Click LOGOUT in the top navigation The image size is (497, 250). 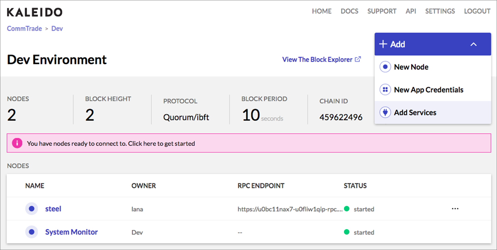click(477, 11)
